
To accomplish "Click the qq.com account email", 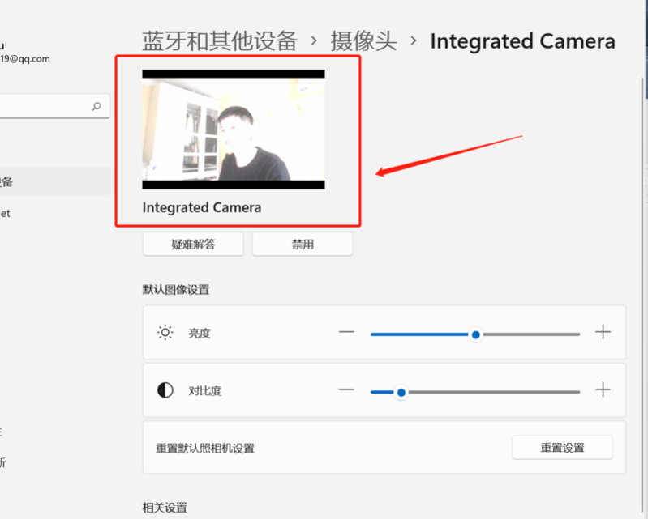I will (24, 58).
